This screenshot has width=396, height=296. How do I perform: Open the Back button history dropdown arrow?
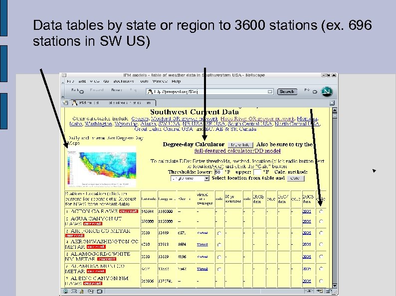click(x=81, y=92)
